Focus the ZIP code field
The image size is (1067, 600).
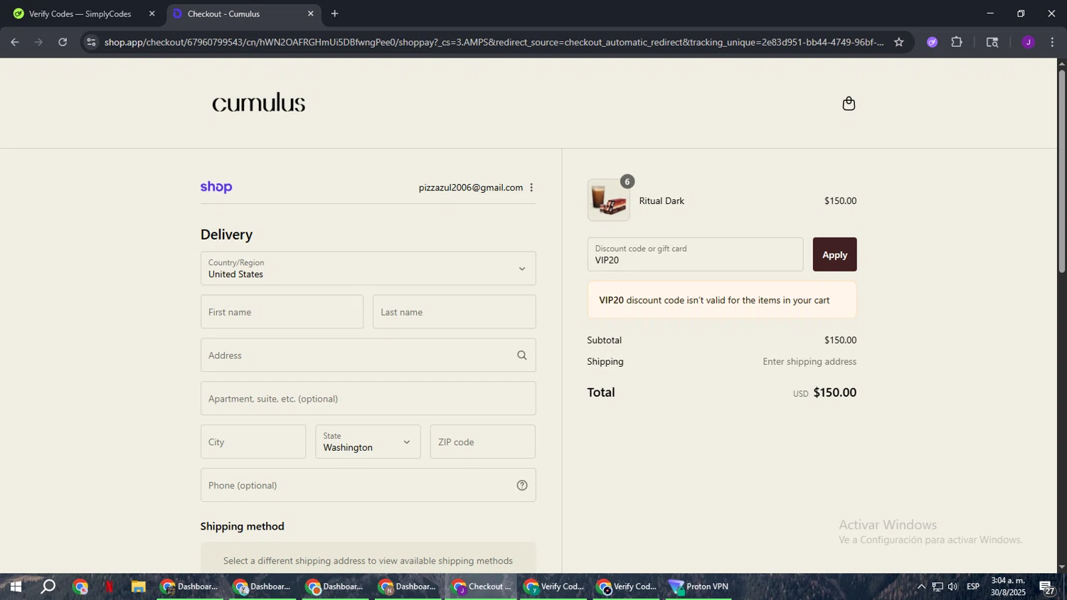[482, 441]
